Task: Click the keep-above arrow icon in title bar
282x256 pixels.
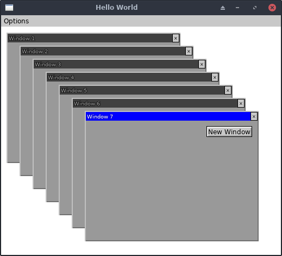Action: [223, 8]
